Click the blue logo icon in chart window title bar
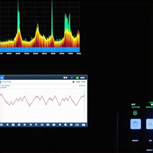The width and height of the screenshot is (153, 153). (2, 78)
